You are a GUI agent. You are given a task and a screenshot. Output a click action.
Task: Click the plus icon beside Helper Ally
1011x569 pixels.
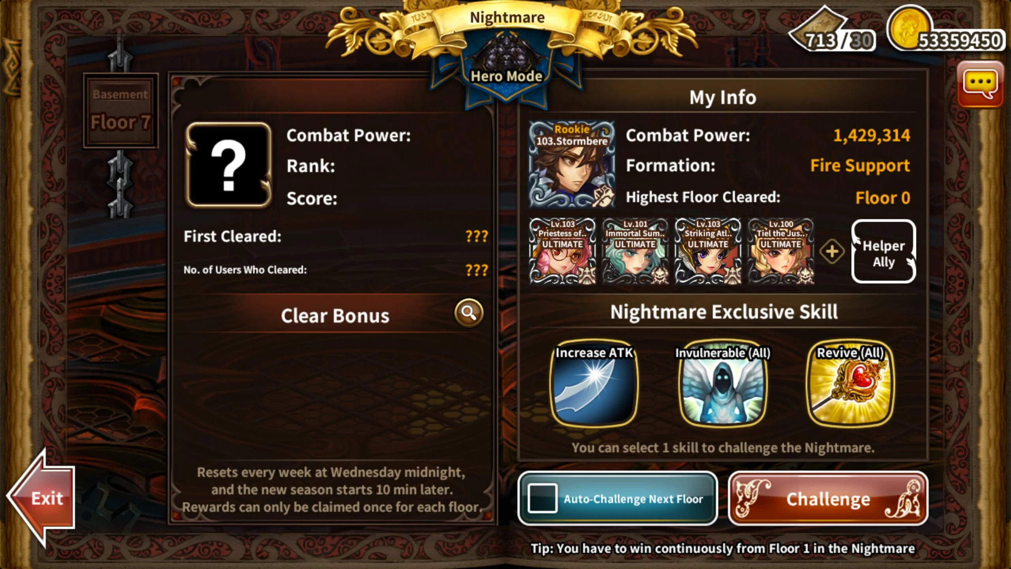832,251
